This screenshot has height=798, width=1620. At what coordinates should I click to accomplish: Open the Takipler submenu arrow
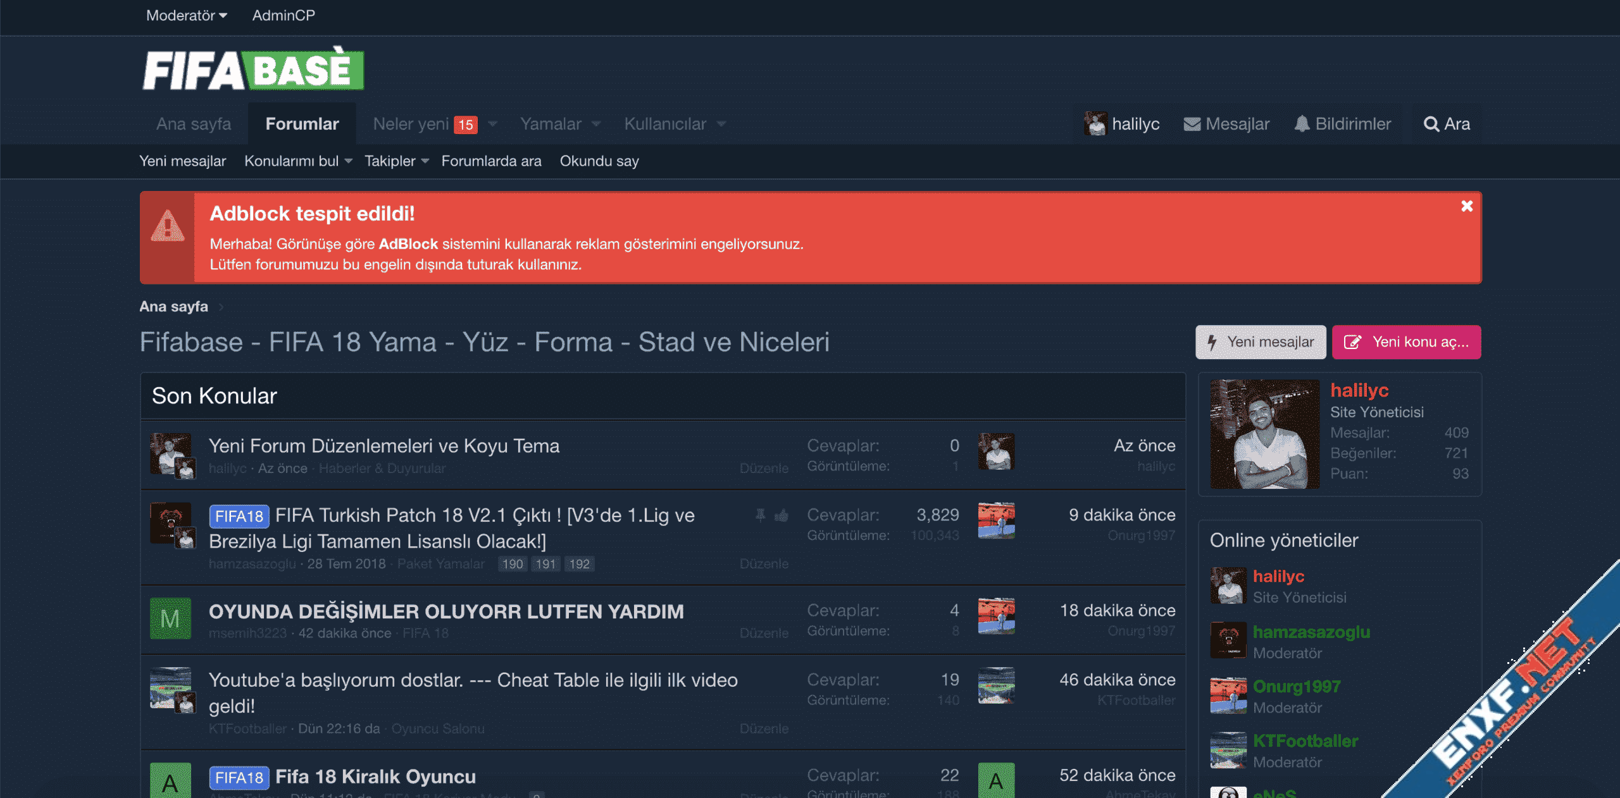425,161
